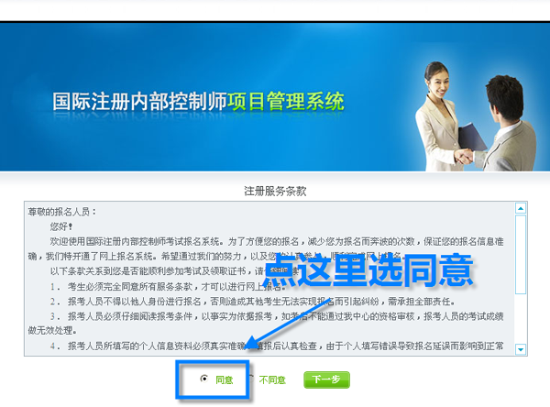Click clause 3 about 仔细阅读报考条件
Viewport: 550px width, 407px height.
click(x=266, y=324)
